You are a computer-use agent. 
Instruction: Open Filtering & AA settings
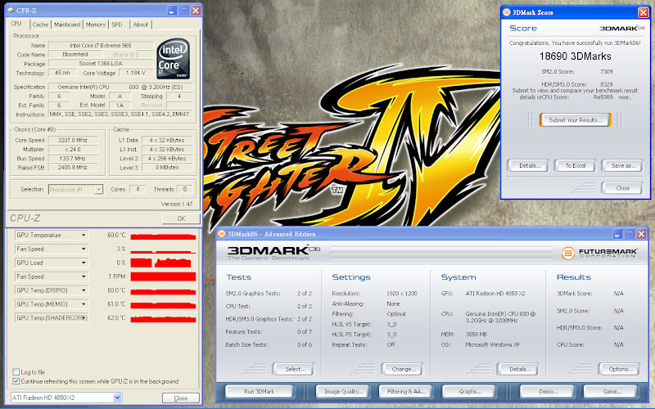[406, 392]
